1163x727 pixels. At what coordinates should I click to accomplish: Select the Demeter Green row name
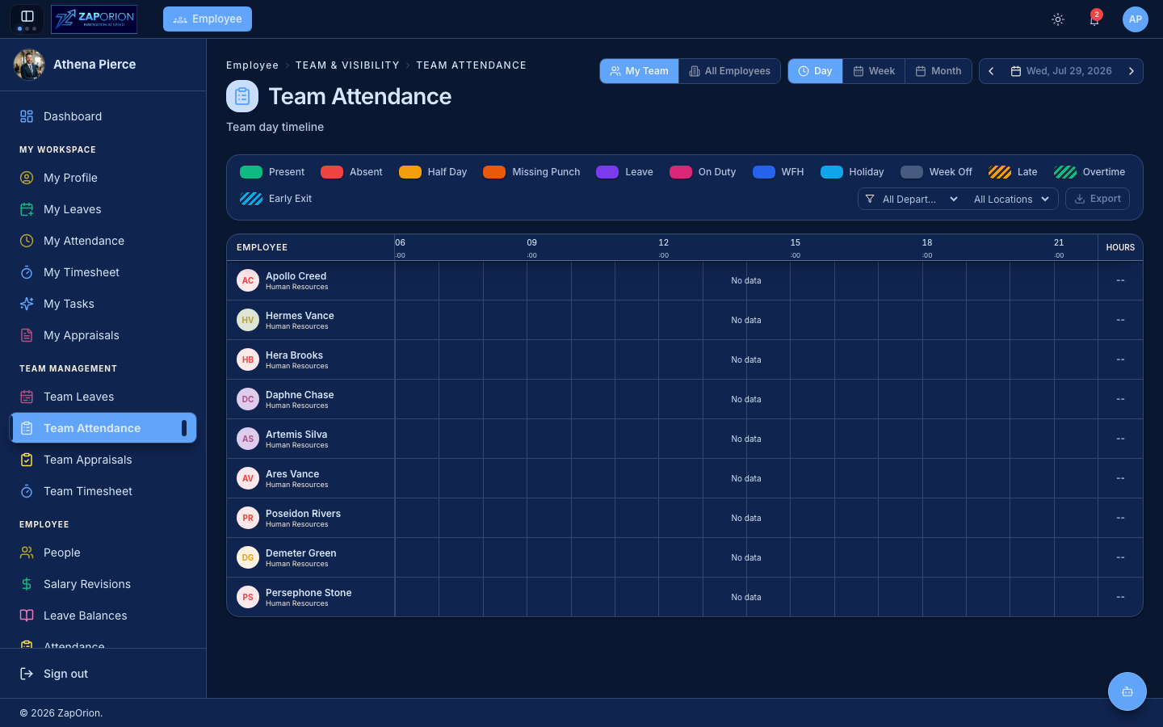[300, 553]
